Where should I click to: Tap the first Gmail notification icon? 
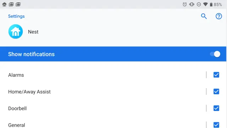[11, 4]
